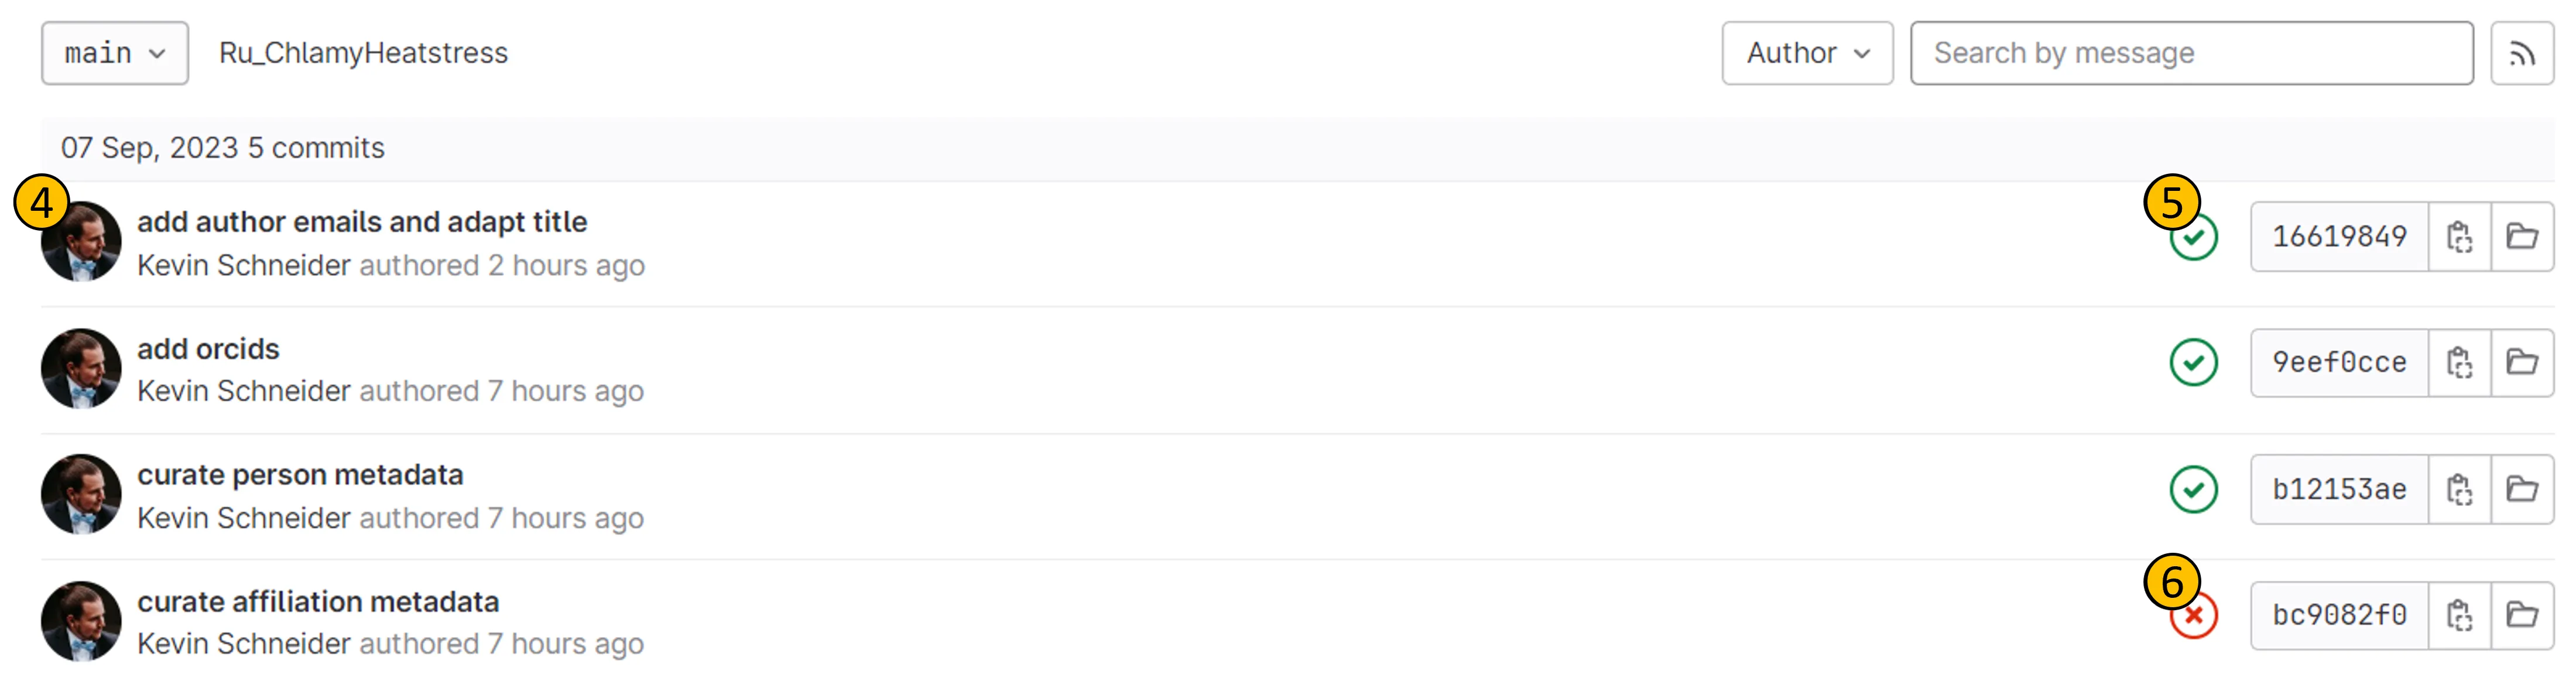
Task: Click the Ru_ChlamyHeatstress breadcrumb
Action: tap(363, 53)
